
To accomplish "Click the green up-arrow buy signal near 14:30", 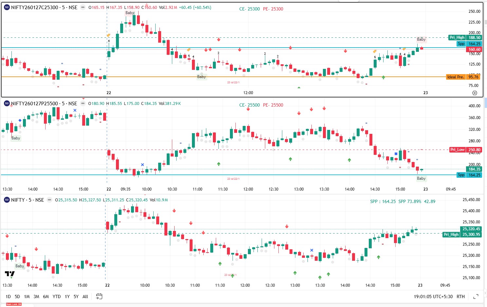I will pos(384,77).
